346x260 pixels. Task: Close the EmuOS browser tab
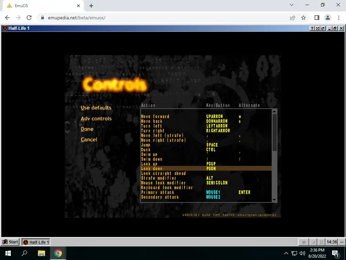pyautogui.click(x=78, y=6)
